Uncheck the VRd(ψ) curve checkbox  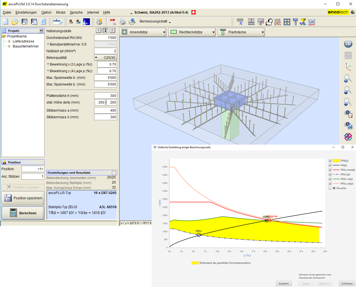coord(330,161)
